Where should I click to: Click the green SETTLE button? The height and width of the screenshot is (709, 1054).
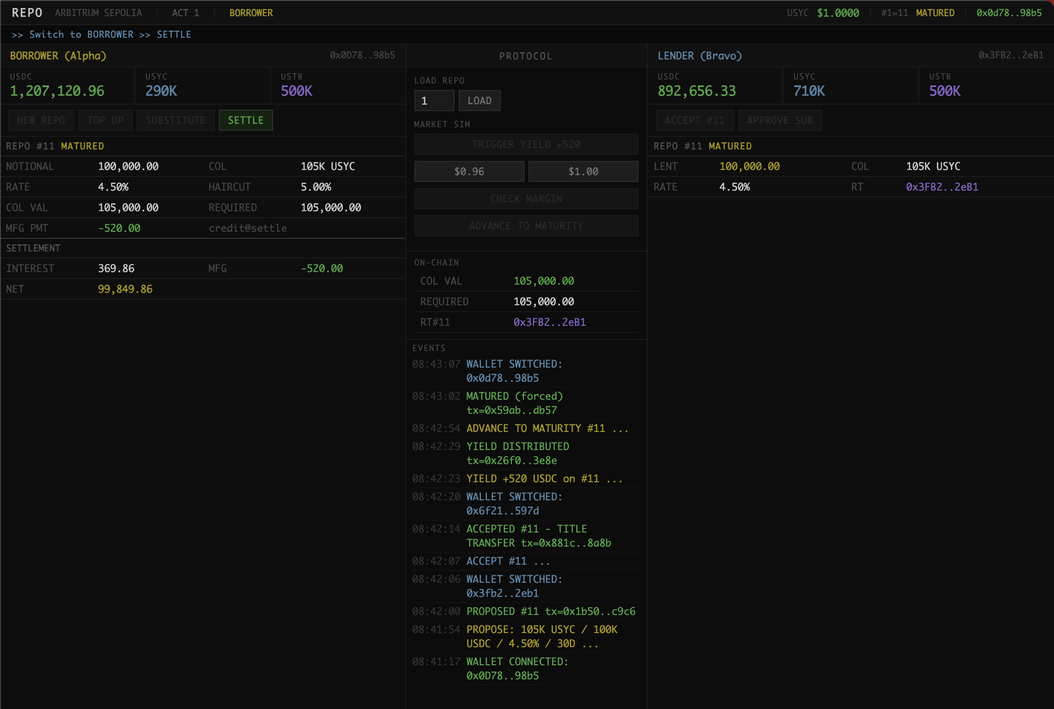click(x=245, y=120)
